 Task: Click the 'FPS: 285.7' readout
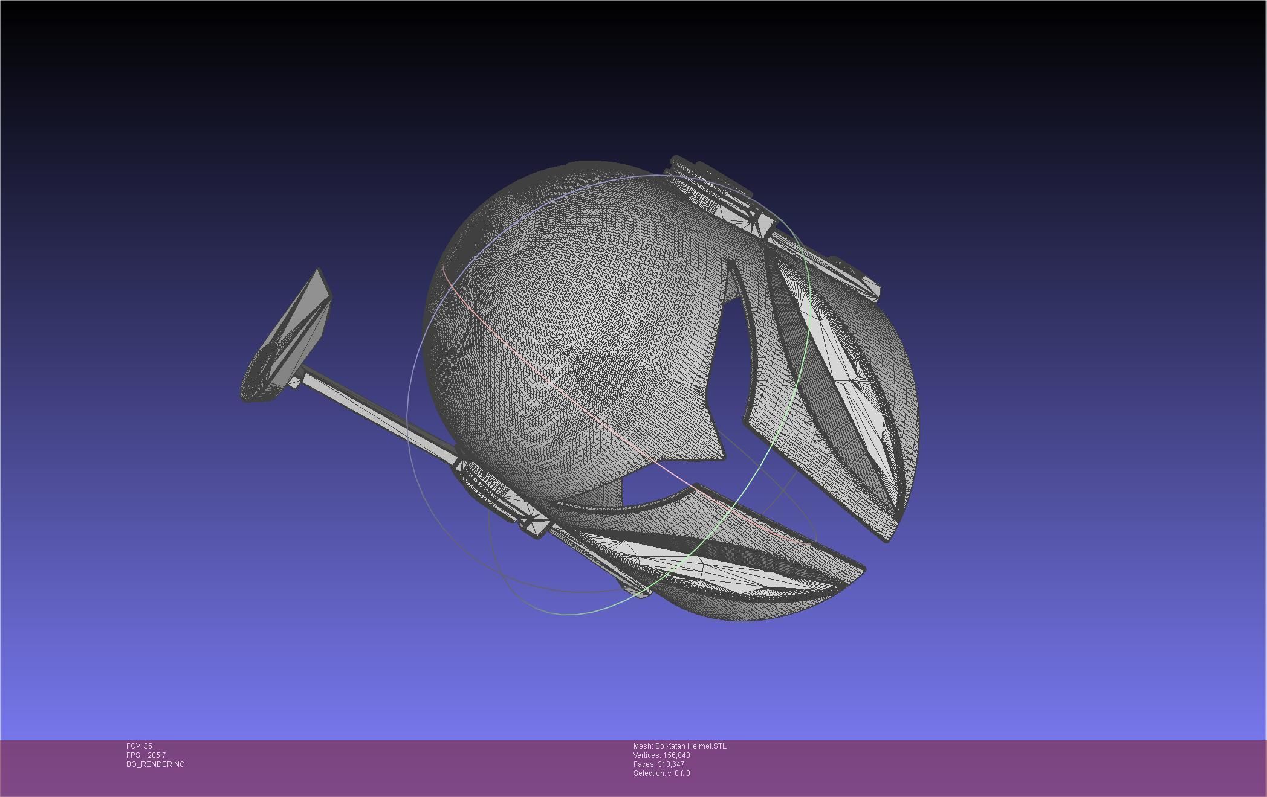click(x=146, y=755)
